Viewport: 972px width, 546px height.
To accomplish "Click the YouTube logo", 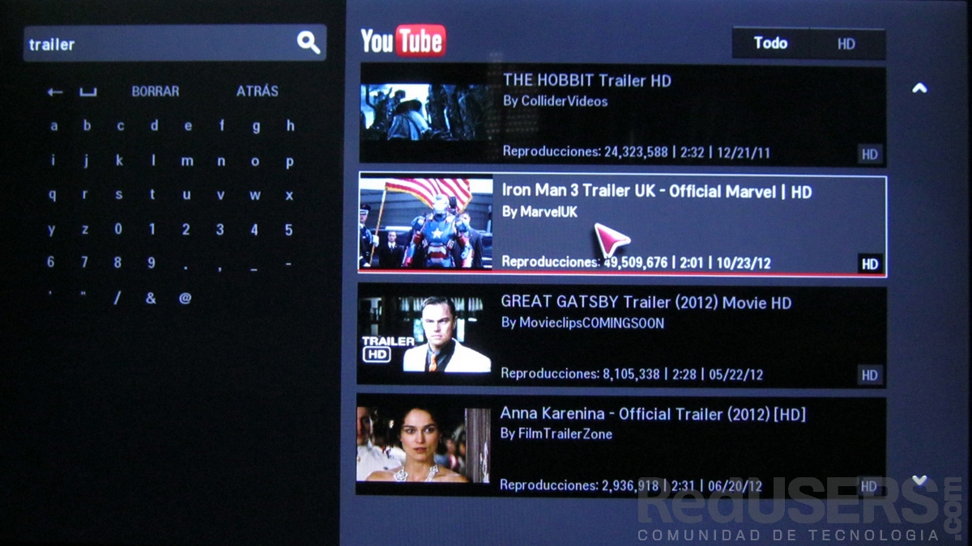I will (403, 40).
